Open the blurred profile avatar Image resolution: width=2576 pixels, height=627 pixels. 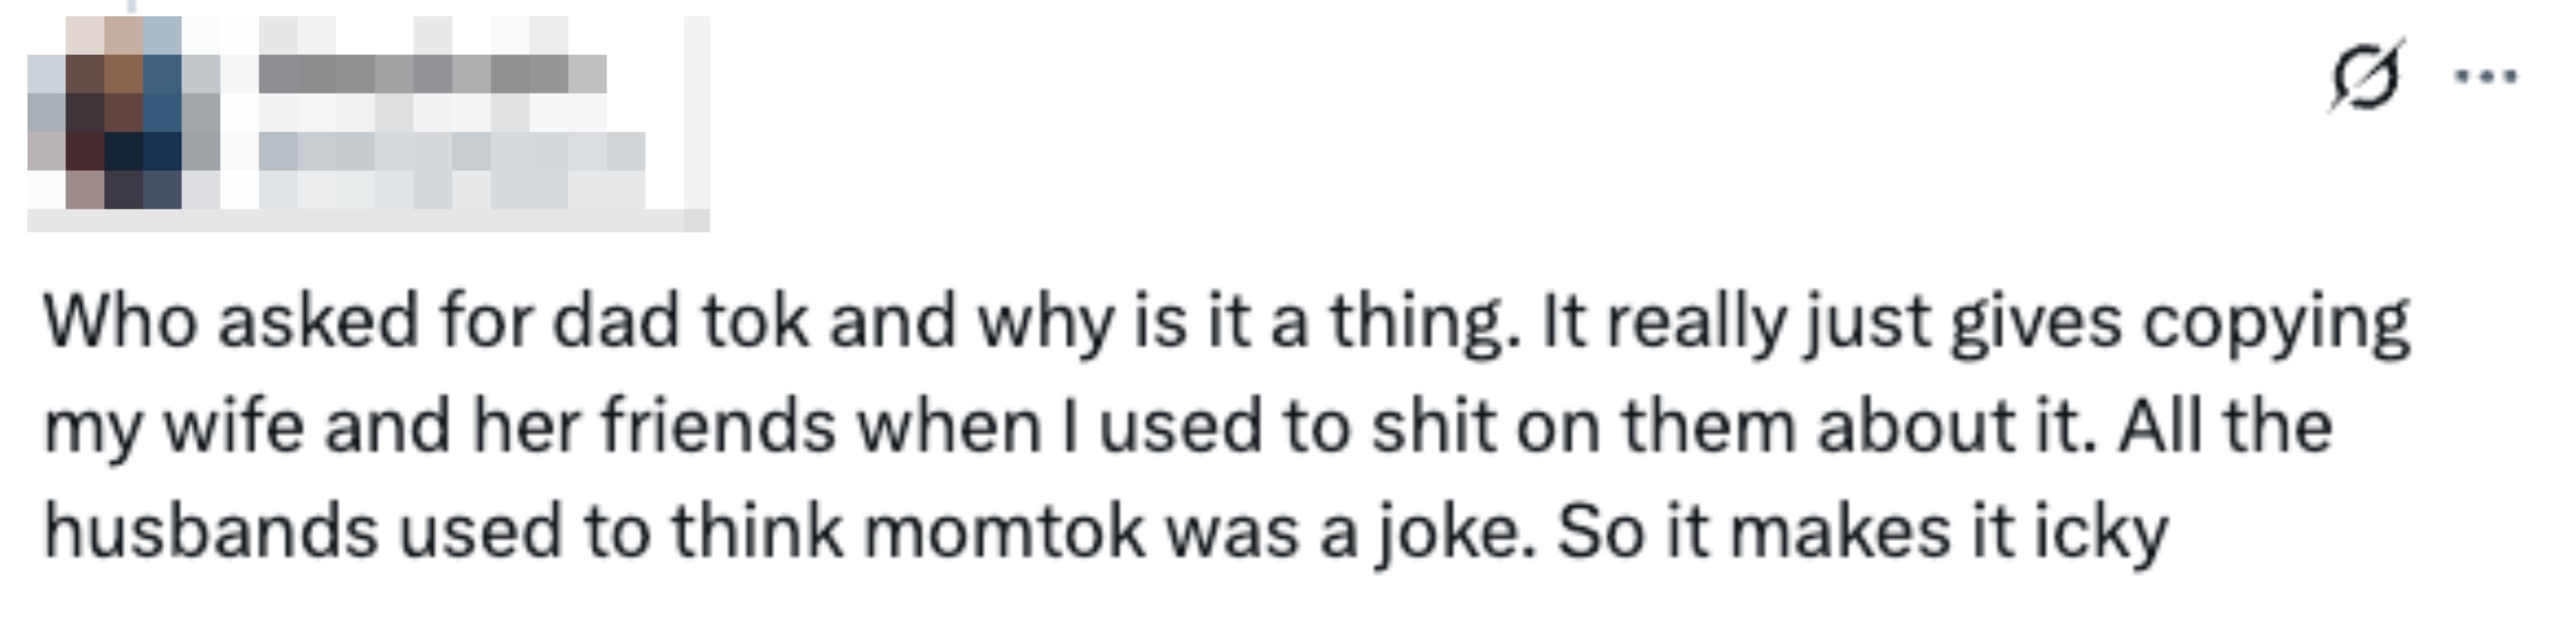124,112
